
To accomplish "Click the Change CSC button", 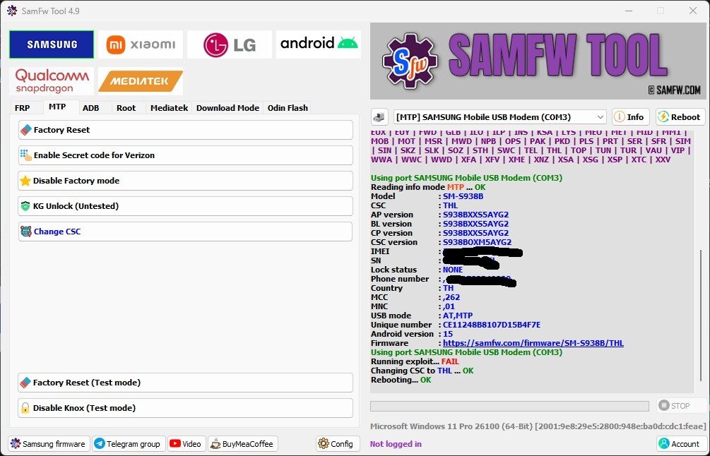I will (x=185, y=232).
